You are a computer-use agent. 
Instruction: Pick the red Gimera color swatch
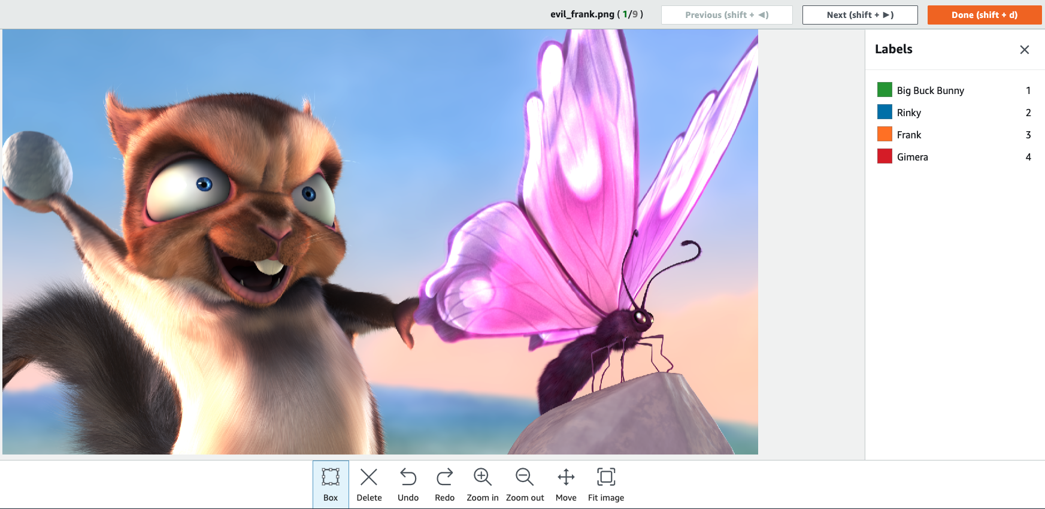coord(885,156)
